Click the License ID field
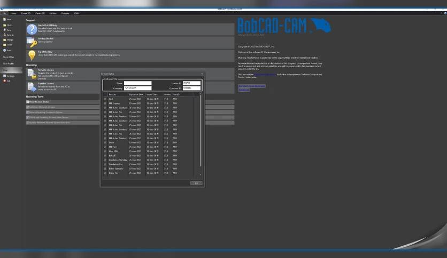 tap(191, 83)
